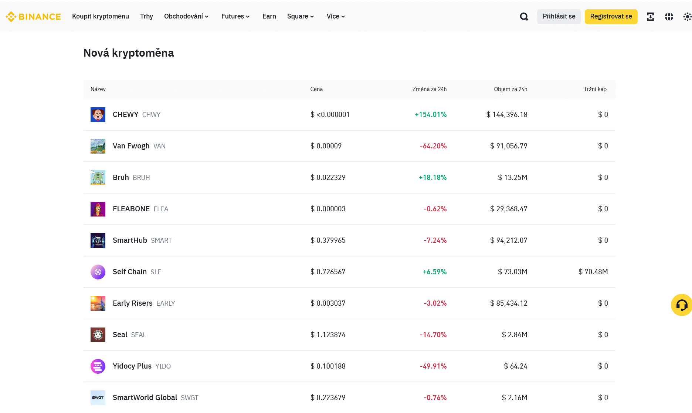Viewport: 692px width, 413px height.
Task: Click the $ 0.726567 price value
Action: click(x=328, y=272)
